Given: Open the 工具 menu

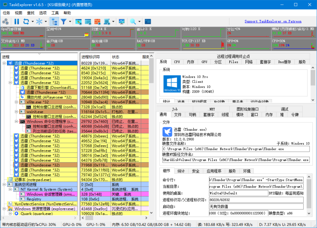Looking at the screenshot, I should pyautogui.click(x=55, y=13).
